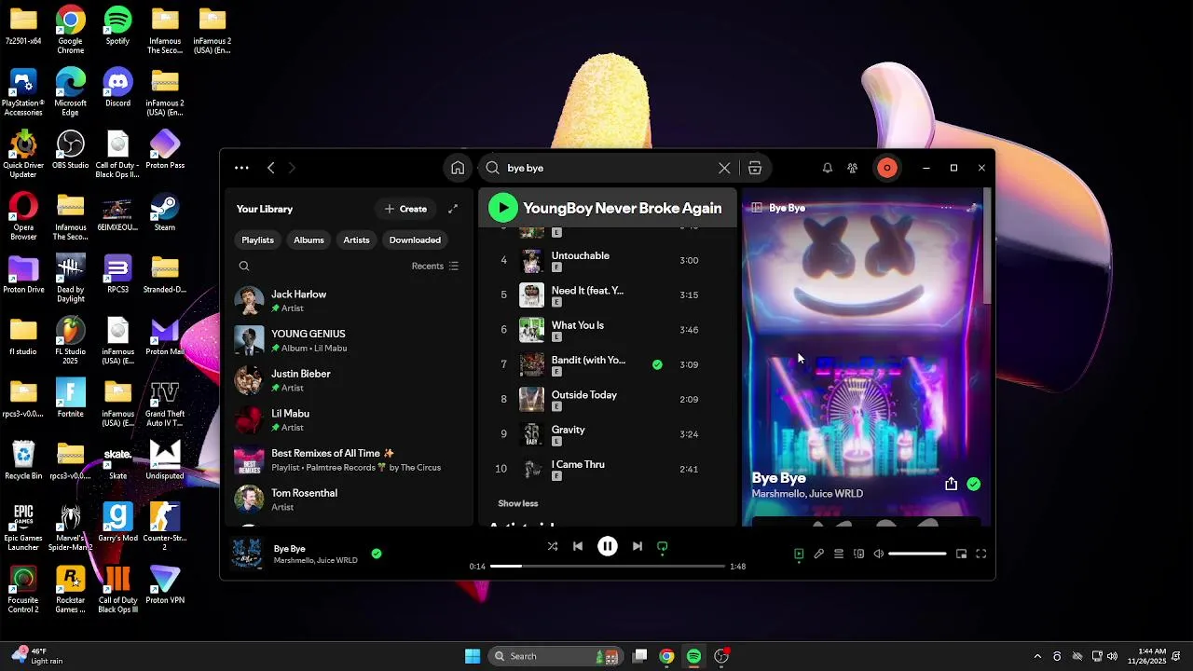Open the play Queue

[839, 555]
